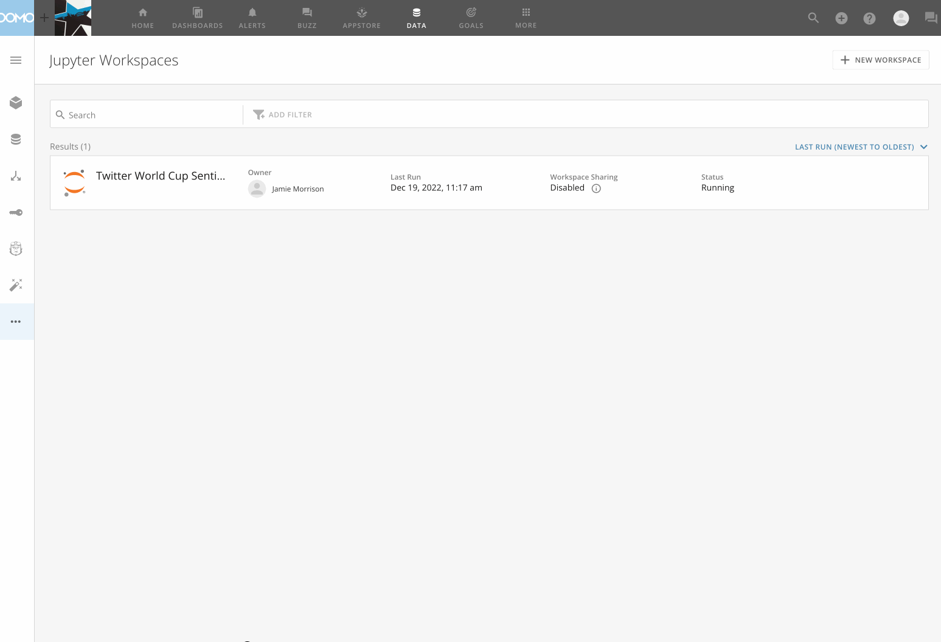
Task: Click the top bar search magnifier
Action: tap(813, 18)
